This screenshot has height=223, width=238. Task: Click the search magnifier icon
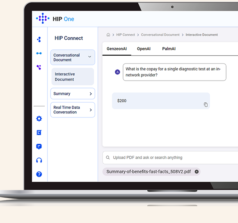pyautogui.click(x=108, y=158)
